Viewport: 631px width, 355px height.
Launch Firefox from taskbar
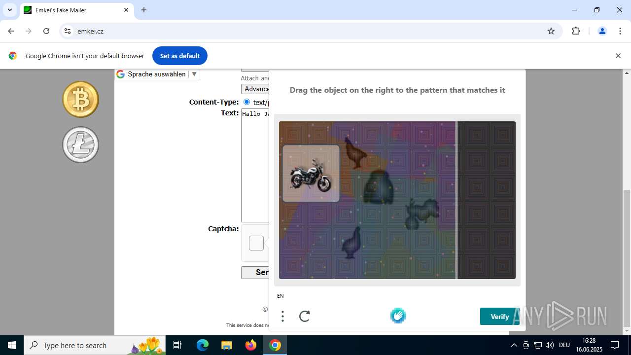click(251, 345)
